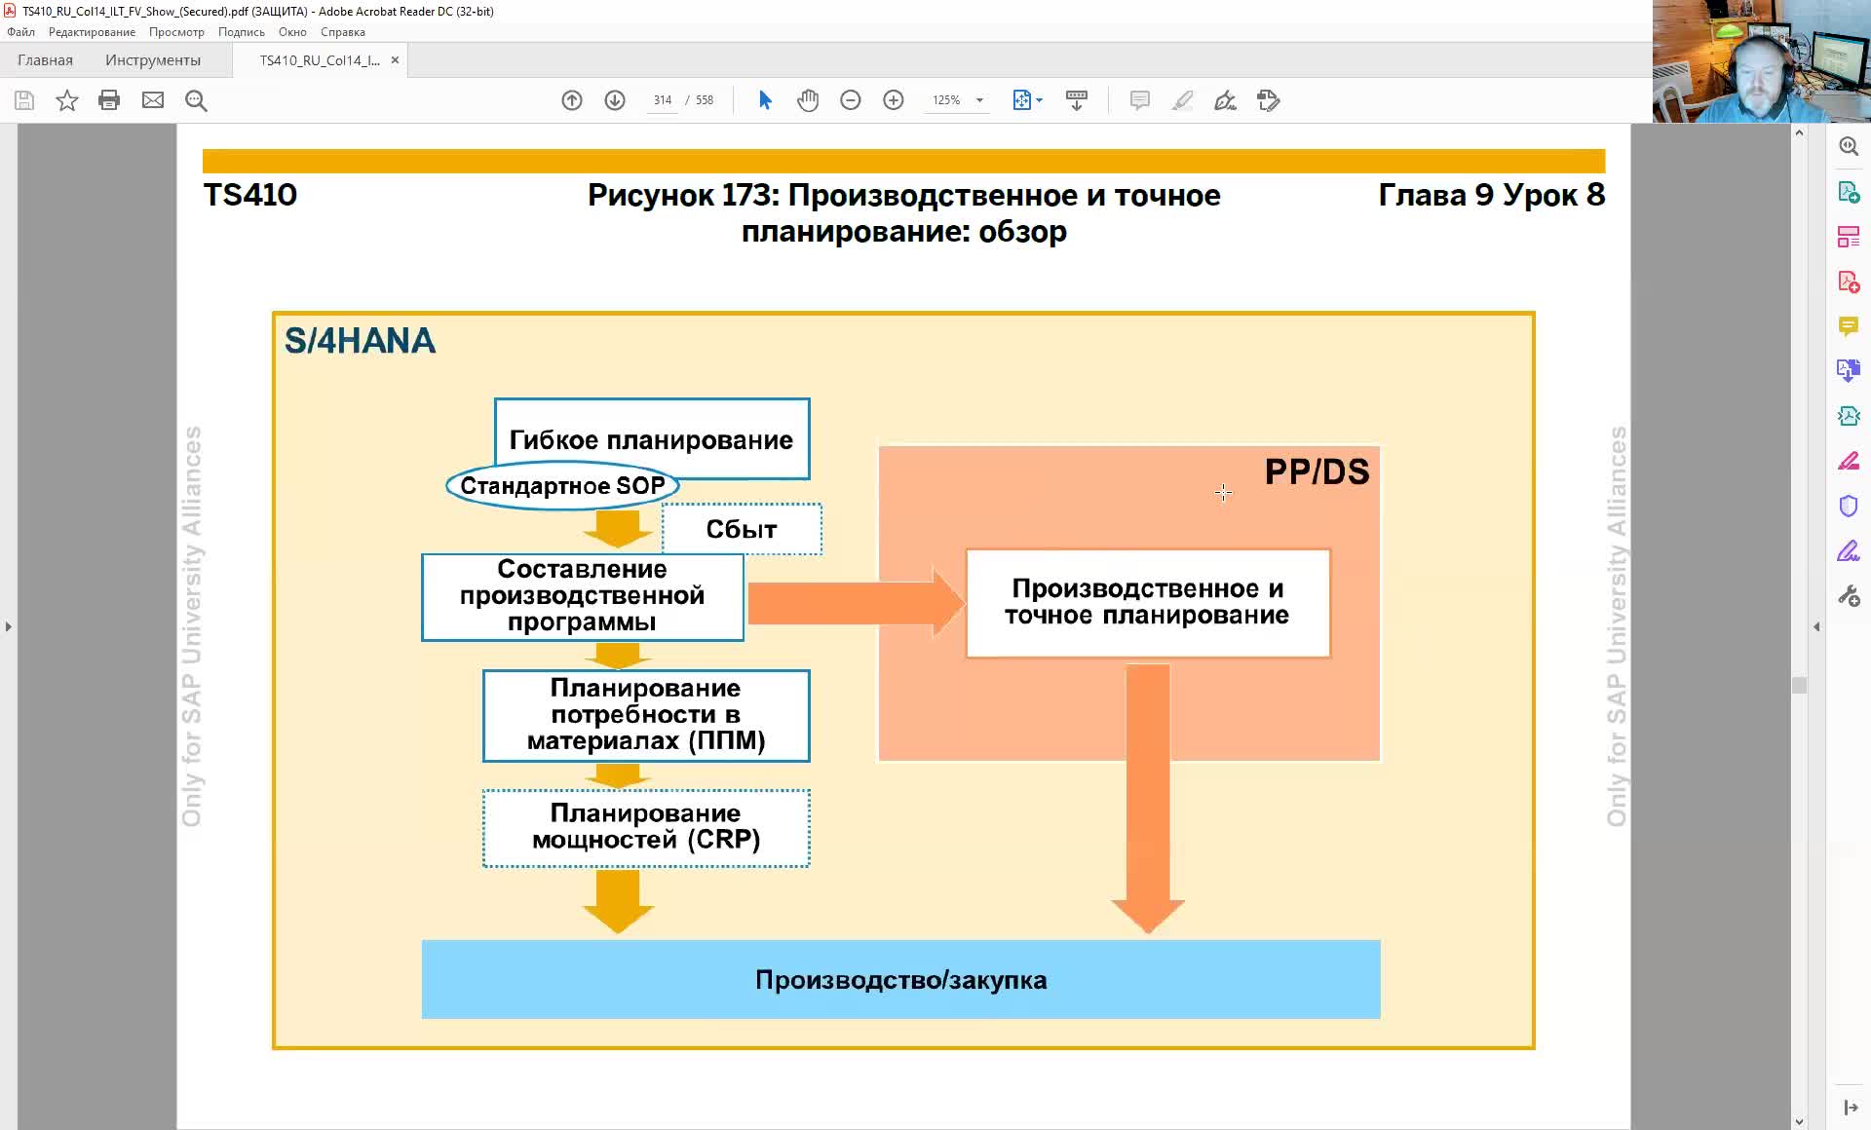Image resolution: width=1871 pixels, height=1130 pixels.
Task: Switch to Главная tab
Action: [45, 60]
